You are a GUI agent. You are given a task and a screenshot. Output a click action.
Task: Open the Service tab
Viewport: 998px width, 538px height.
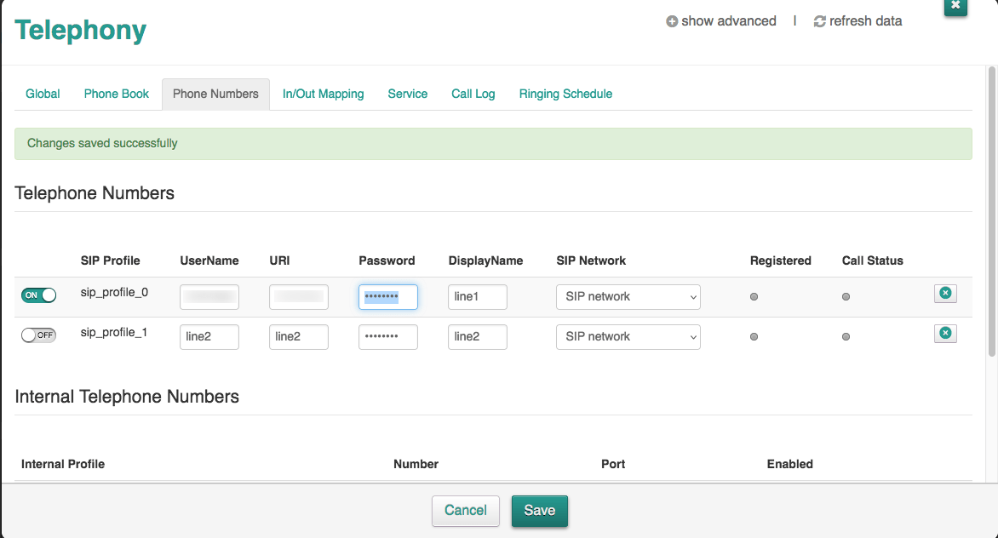408,94
